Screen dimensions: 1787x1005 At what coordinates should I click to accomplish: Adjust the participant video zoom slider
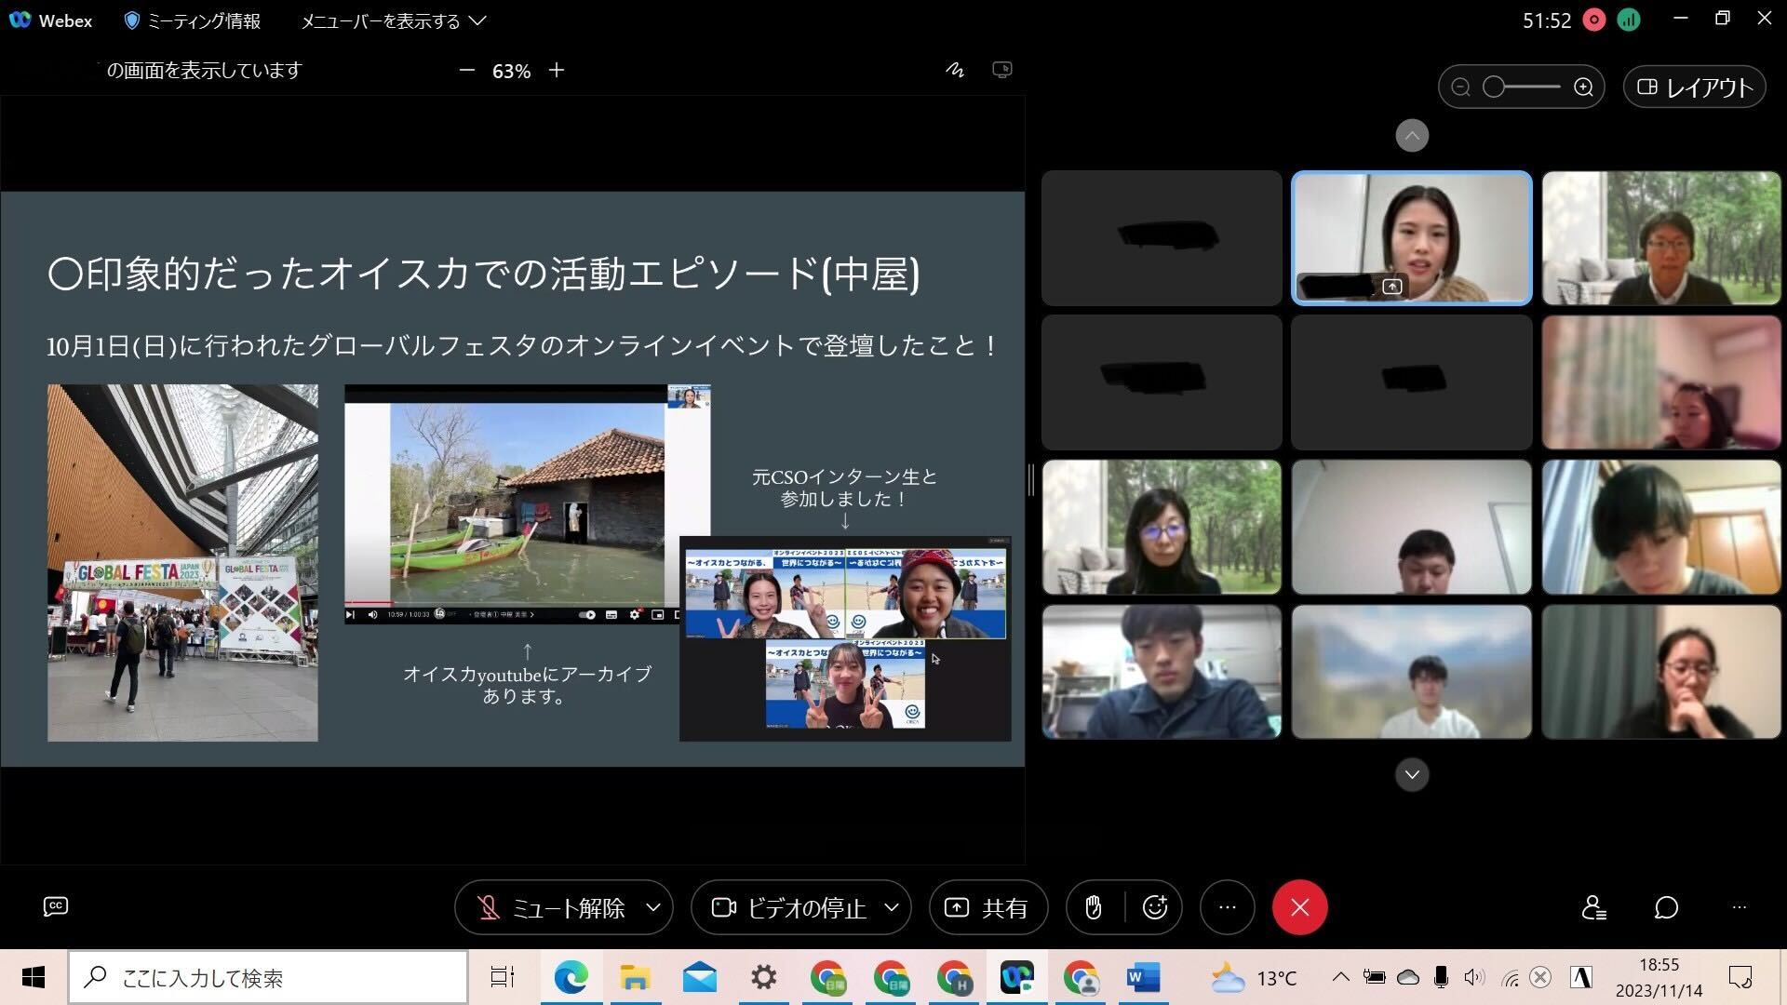(x=1495, y=87)
